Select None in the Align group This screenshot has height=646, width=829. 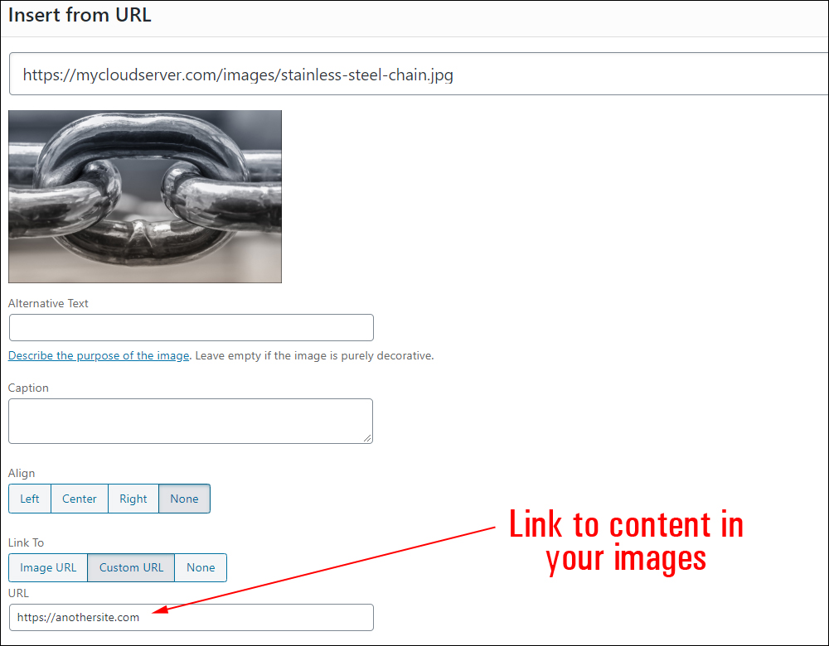(184, 499)
